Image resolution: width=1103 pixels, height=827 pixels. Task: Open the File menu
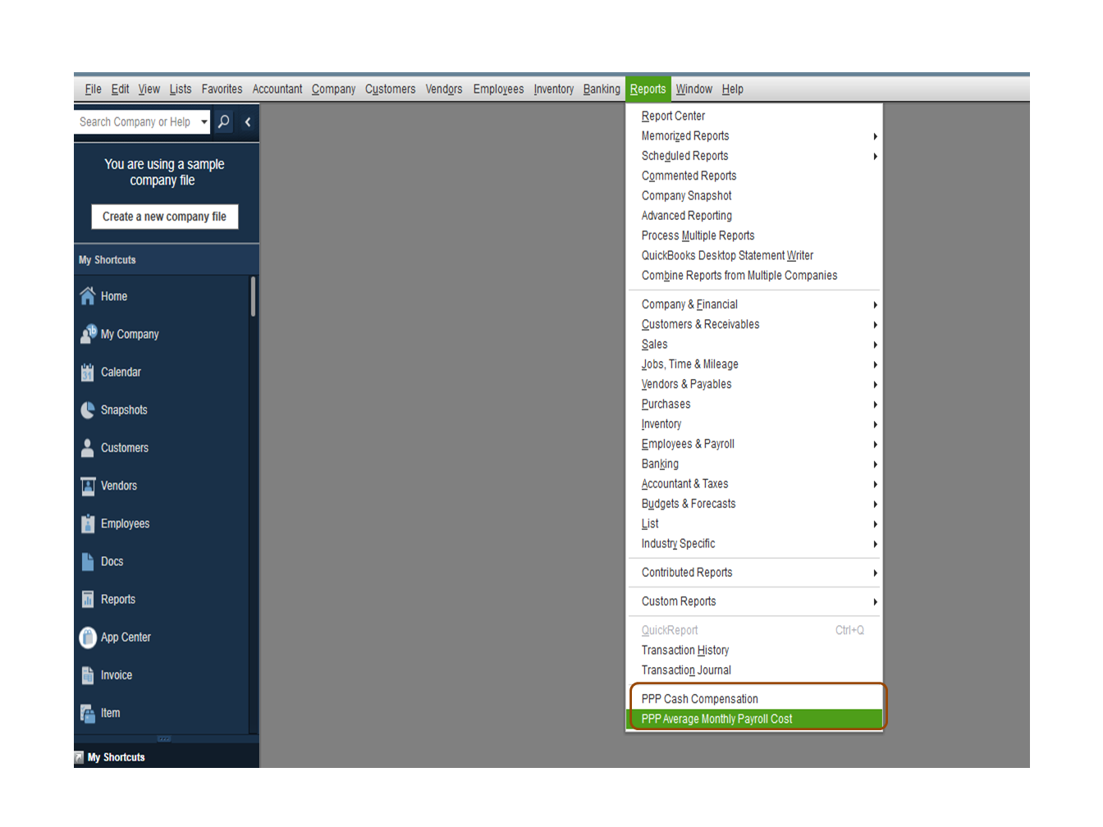(x=93, y=89)
